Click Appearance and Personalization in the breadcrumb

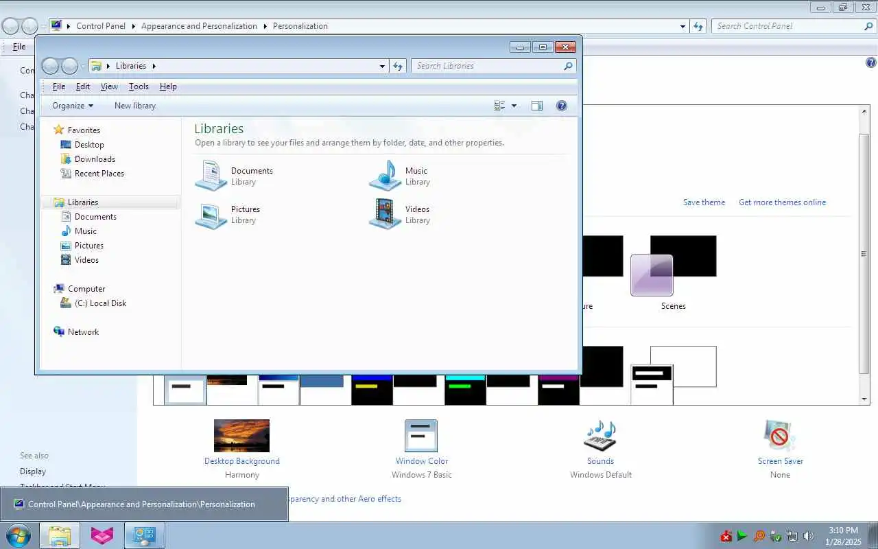199,26
